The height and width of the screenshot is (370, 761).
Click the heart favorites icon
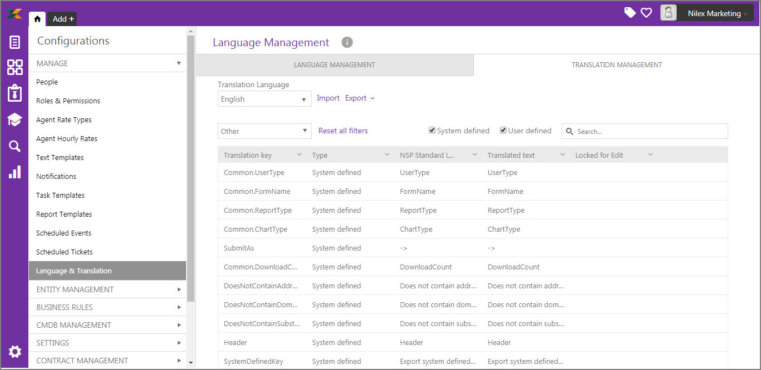[646, 13]
